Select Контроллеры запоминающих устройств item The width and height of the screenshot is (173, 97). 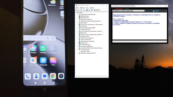point(91,31)
